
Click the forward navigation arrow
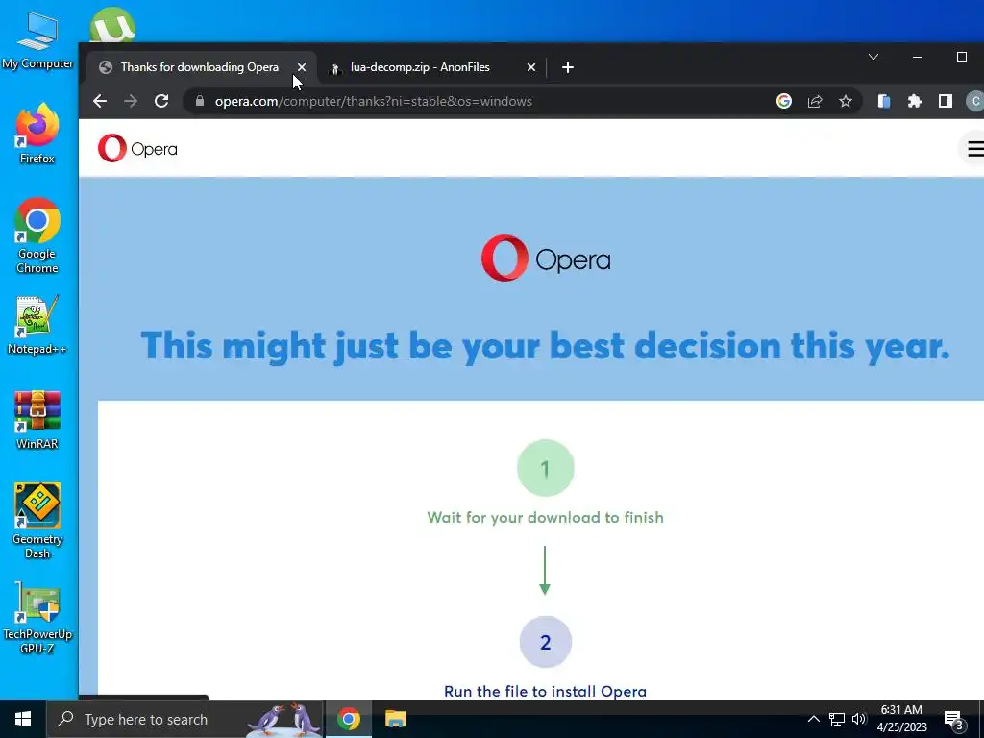tap(131, 101)
